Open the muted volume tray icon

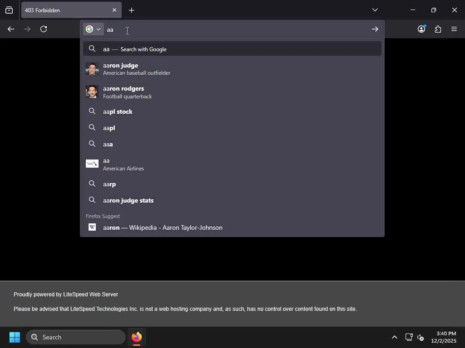[x=420, y=337]
